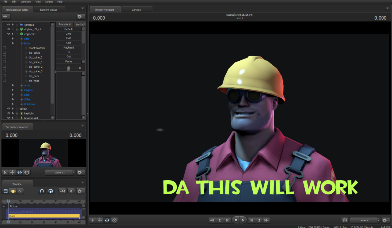Screen dimensions: 392x228
Task: Go to start of selection bracket button
Action: pos(220,220)
